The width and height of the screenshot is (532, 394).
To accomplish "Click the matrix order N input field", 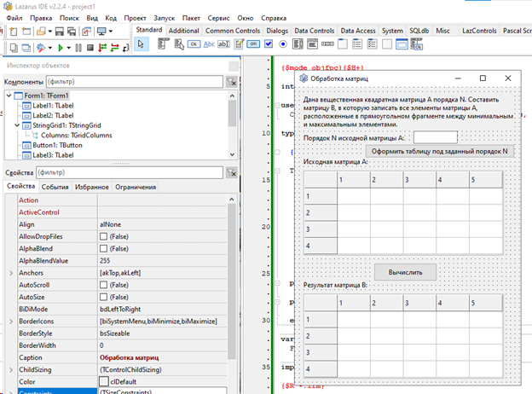I will pos(435,137).
